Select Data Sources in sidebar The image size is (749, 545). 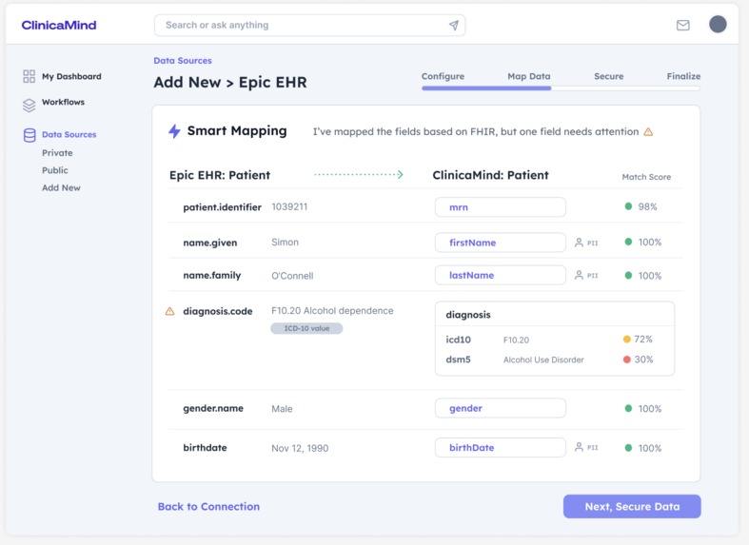coord(69,134)
